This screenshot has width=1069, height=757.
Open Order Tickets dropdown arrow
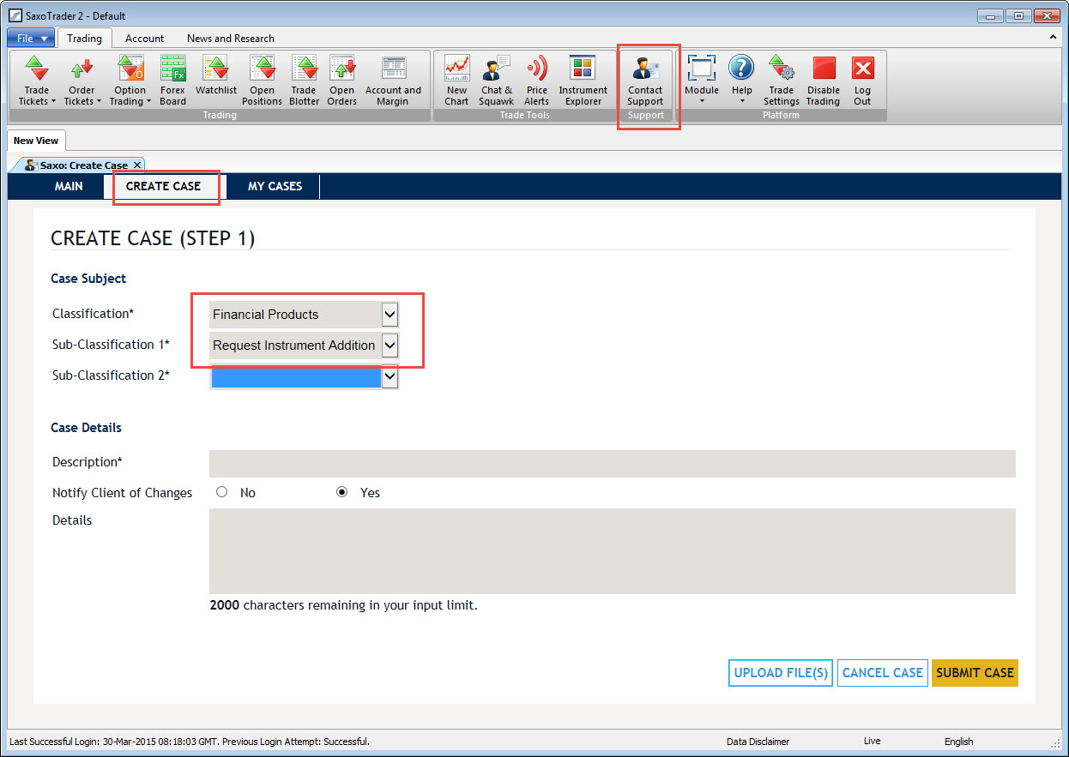99,101
